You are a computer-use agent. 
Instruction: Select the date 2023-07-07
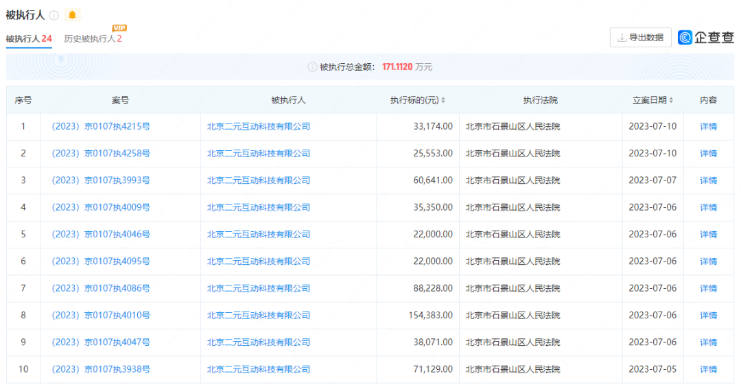652,180
